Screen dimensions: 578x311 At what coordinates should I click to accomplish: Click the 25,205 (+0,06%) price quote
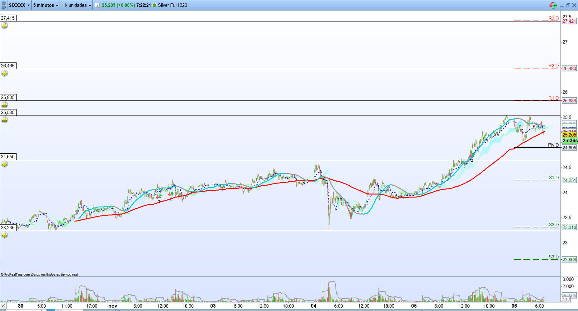pyautogui.click(x=118, y=5)
